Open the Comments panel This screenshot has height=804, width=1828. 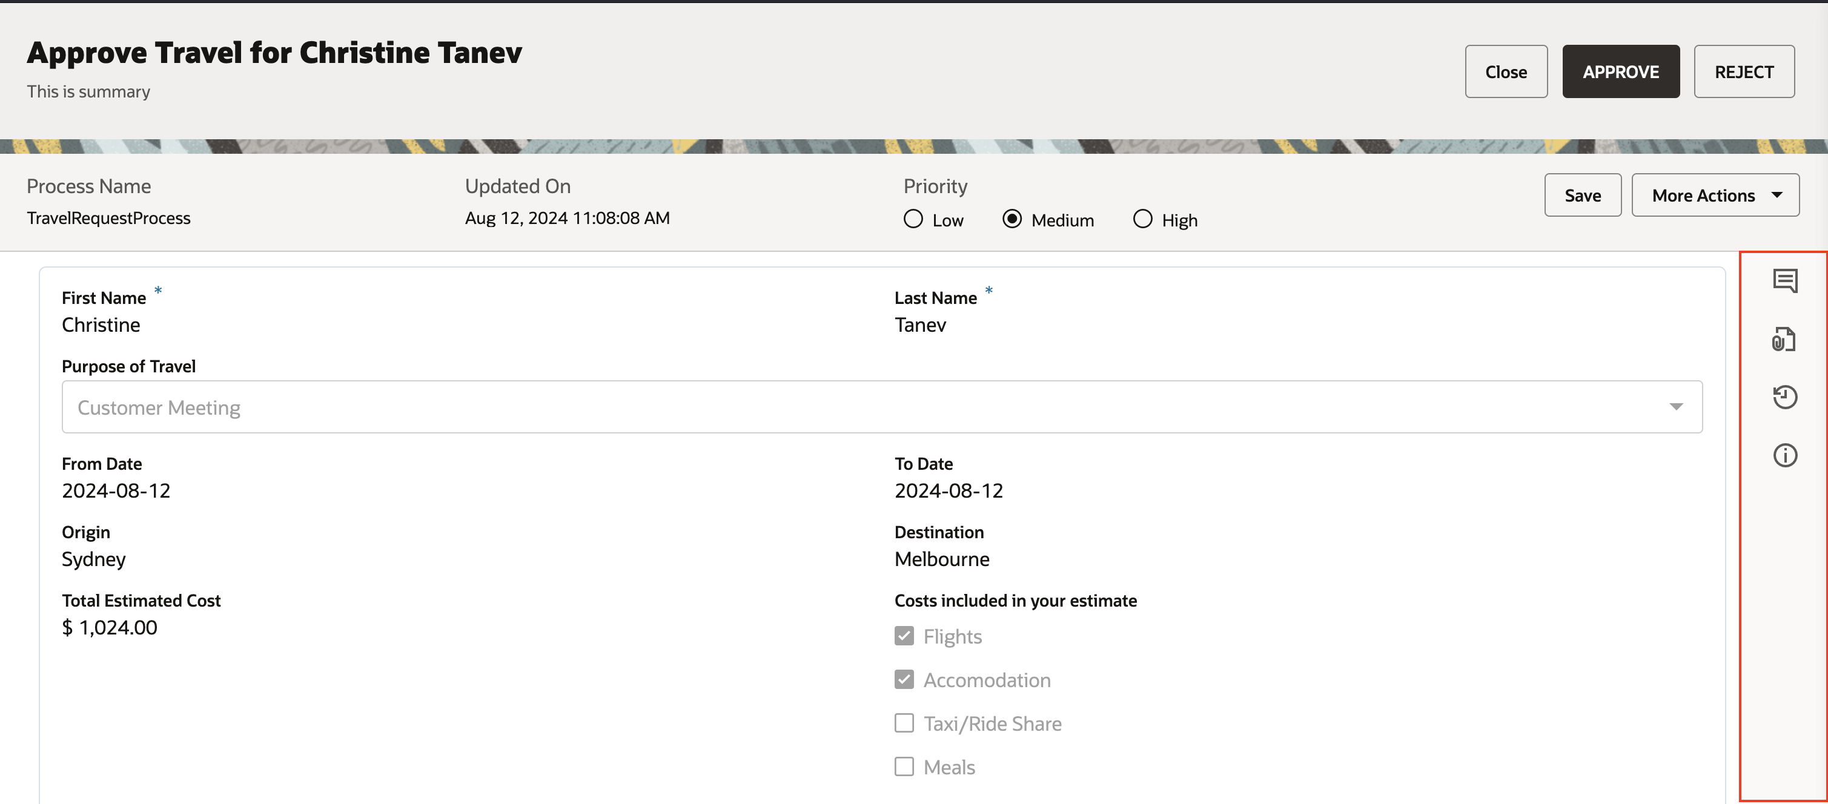[1785, 280]
